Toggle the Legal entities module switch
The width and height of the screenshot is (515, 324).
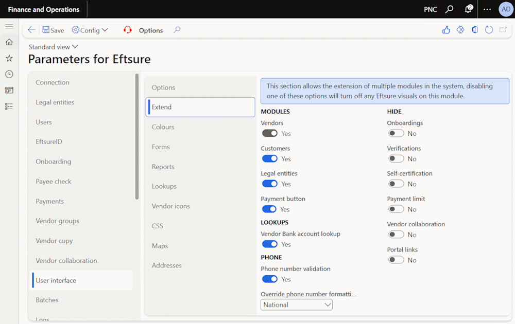click(x=270, y=184)
